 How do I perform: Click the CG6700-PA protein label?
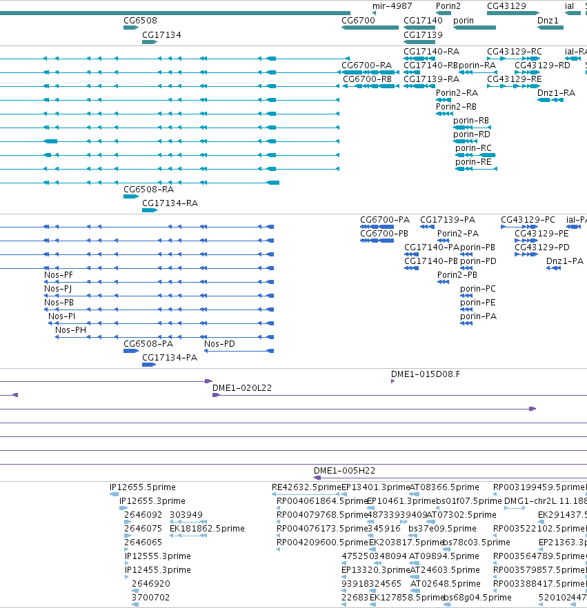[385, 220]
